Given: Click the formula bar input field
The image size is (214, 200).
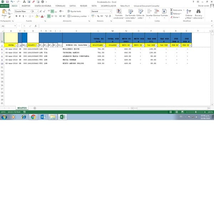Looking at the screenshot, I should pyautogui.click(x=125, y=26).
